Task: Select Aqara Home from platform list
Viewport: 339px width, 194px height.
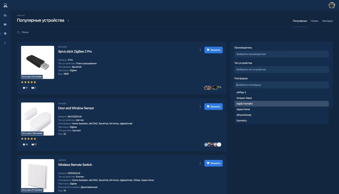Action: (282, 109)
